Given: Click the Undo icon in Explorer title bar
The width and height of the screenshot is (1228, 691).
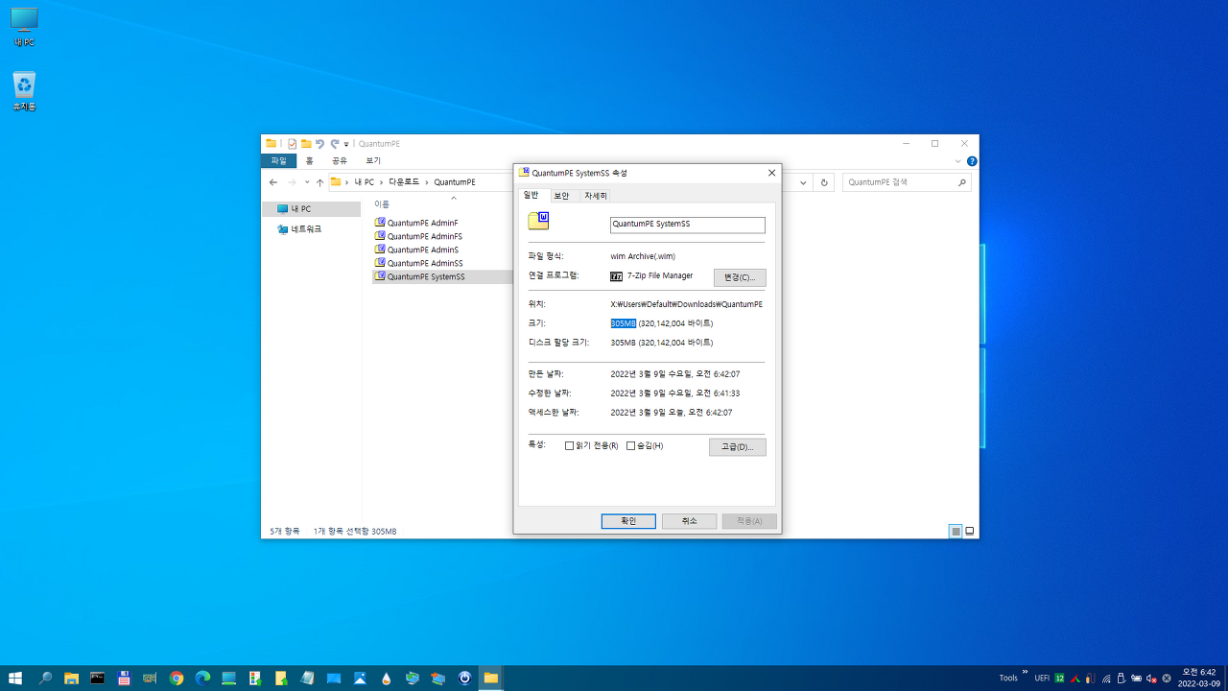Looking at the screenshot, I should (x=319, y=144).
